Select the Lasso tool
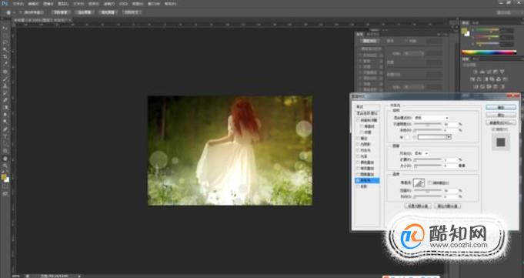The width and height of the screenshot is (524, 278). 5,42
